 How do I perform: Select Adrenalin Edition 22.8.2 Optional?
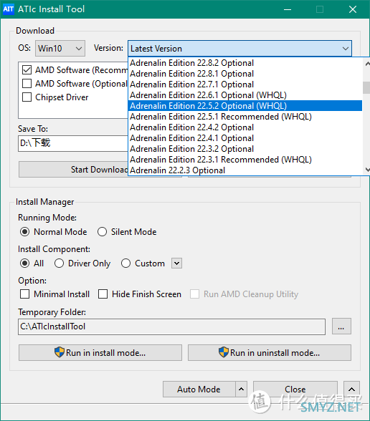[x=245, y=63]
